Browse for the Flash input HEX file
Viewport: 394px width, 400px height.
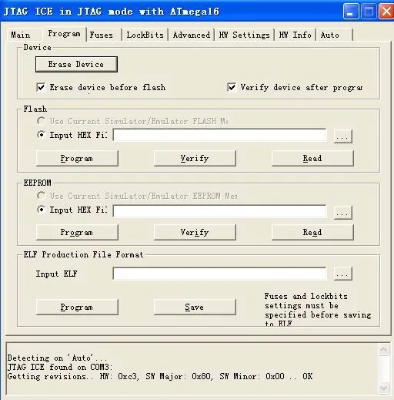coord(343,136)
